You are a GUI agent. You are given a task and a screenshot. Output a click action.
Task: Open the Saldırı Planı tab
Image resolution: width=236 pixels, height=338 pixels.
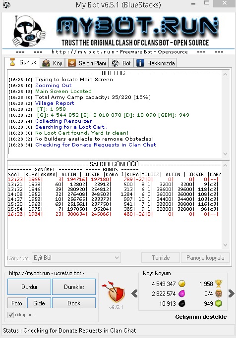pos(87,63)
